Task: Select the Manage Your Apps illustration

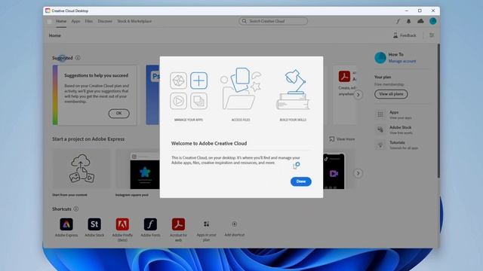Action: click(x=189, y=90)
